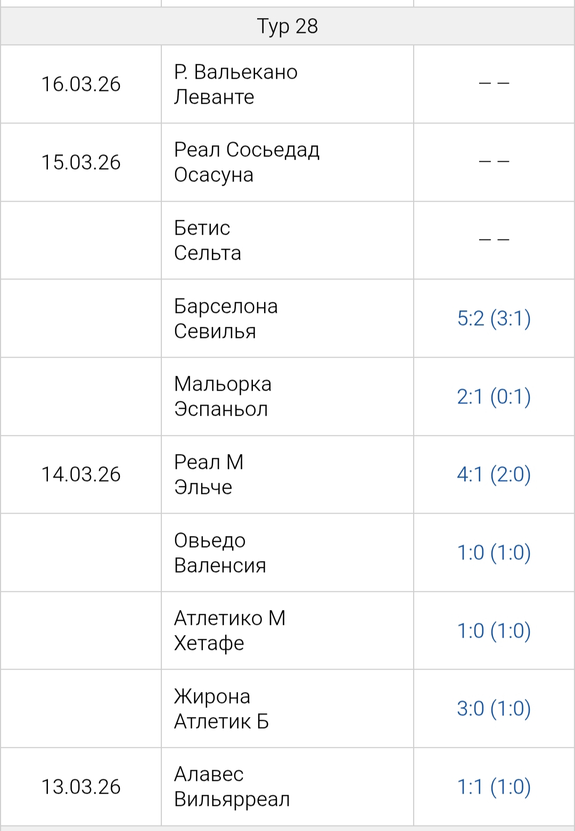Select the Тур 28 header row

pyautogui.click(x=287, y=26)
